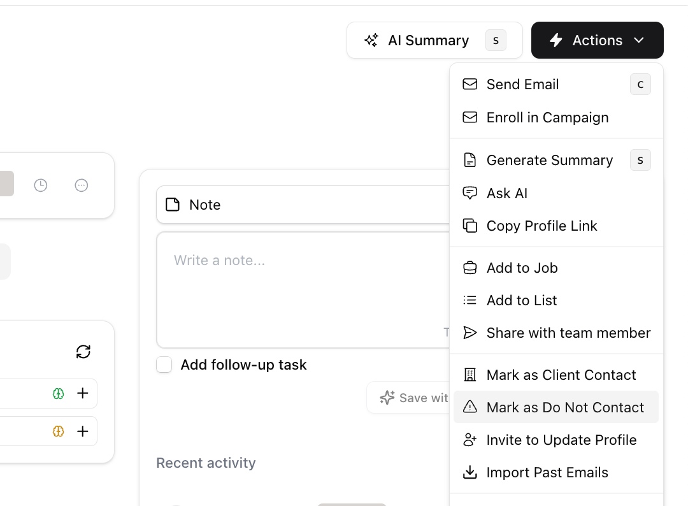688x506 pixels.
Task: Click plus icon beside green brain
Action: [x=82, y=393]
